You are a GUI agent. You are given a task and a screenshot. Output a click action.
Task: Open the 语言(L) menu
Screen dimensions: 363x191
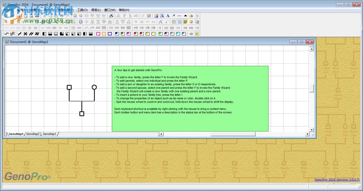(96, 10)
